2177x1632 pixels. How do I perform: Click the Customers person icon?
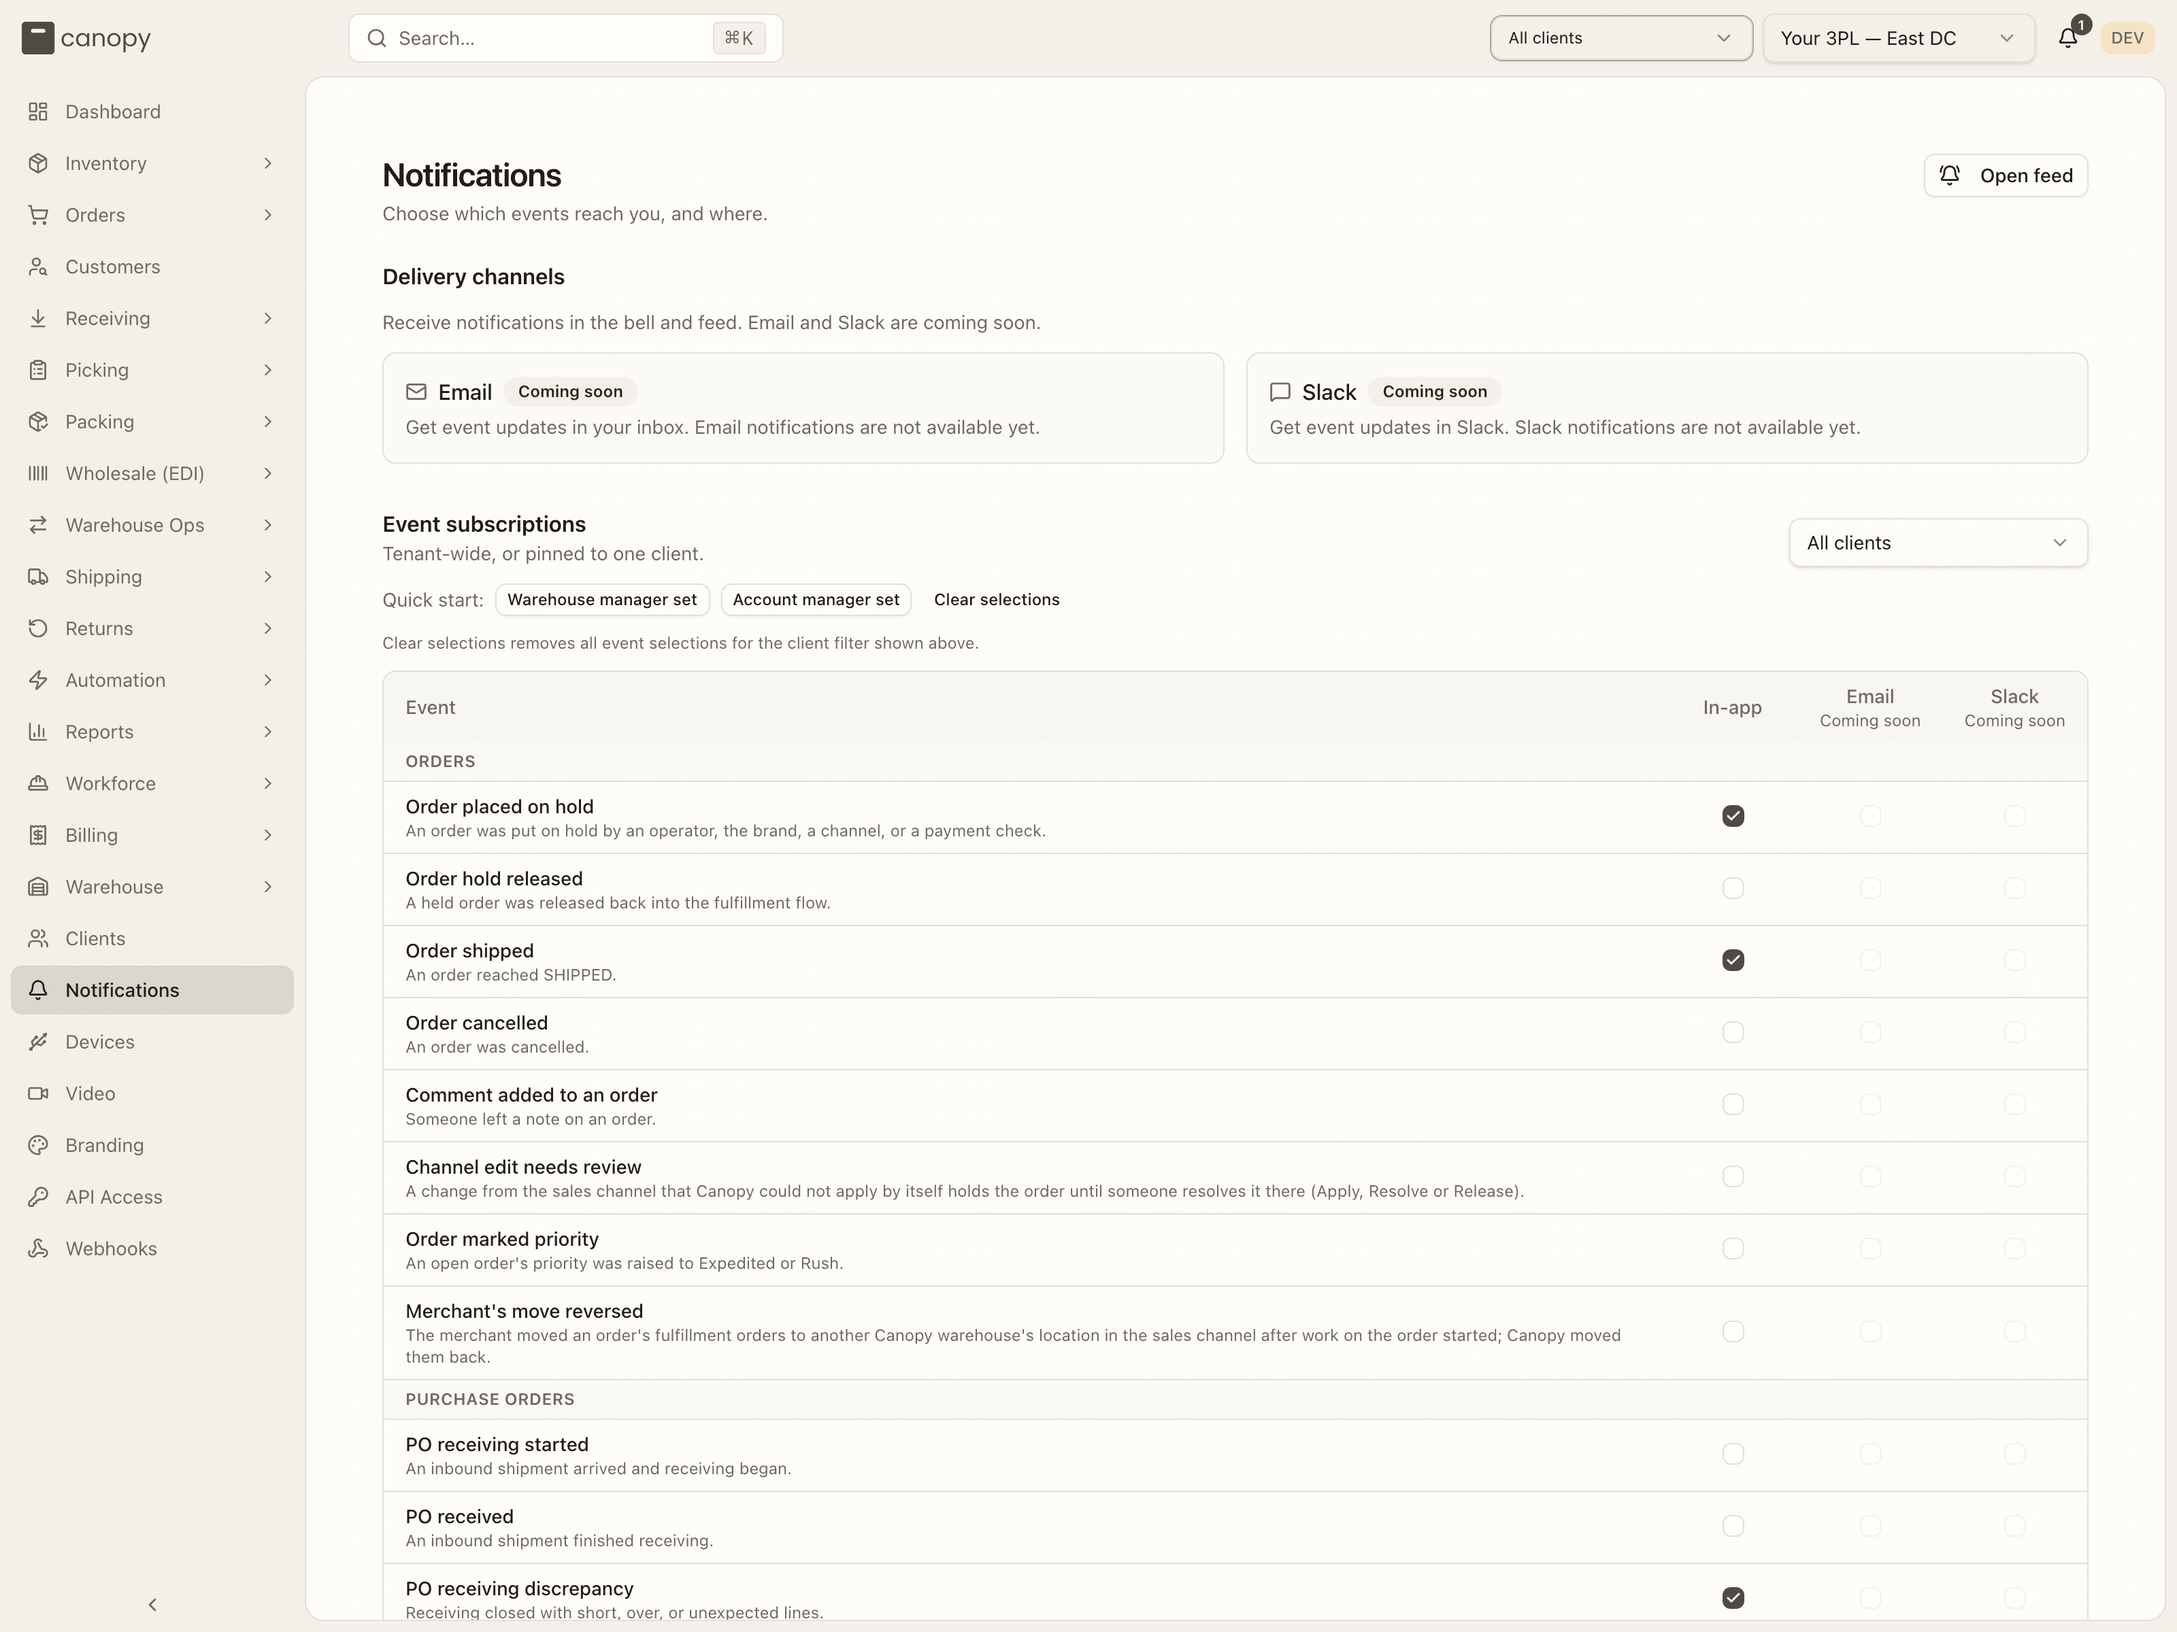pyautogui.click(x=38, y=267)
